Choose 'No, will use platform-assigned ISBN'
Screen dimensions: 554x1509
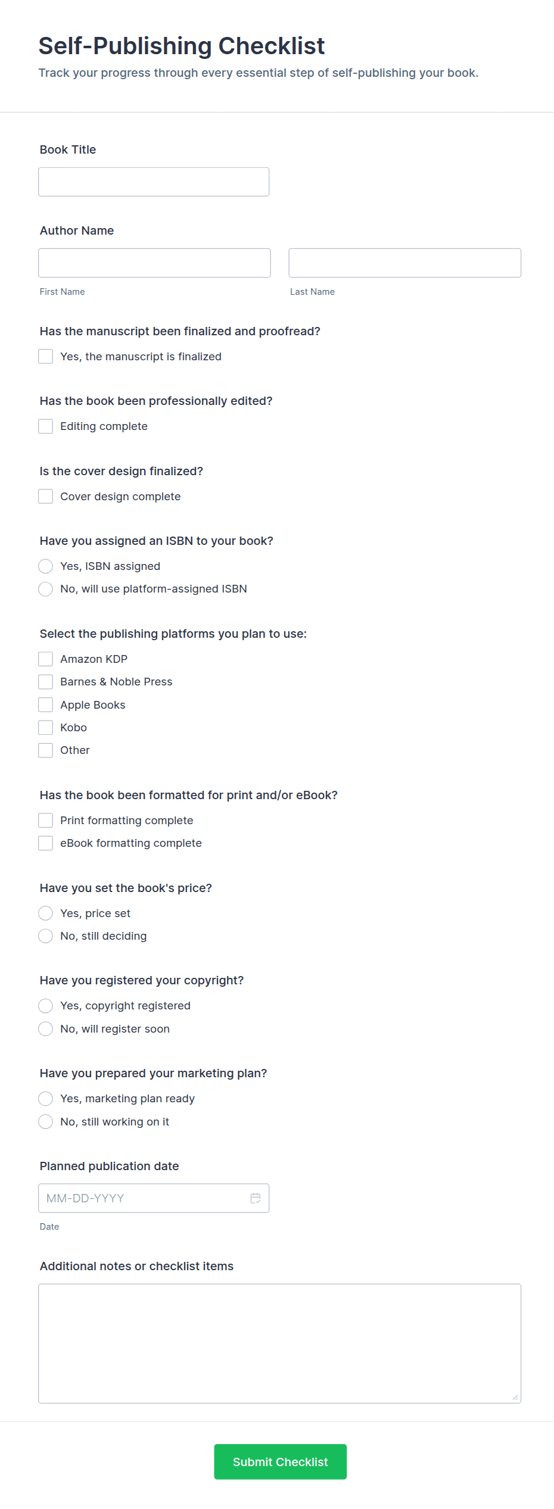tap(46, 589)
